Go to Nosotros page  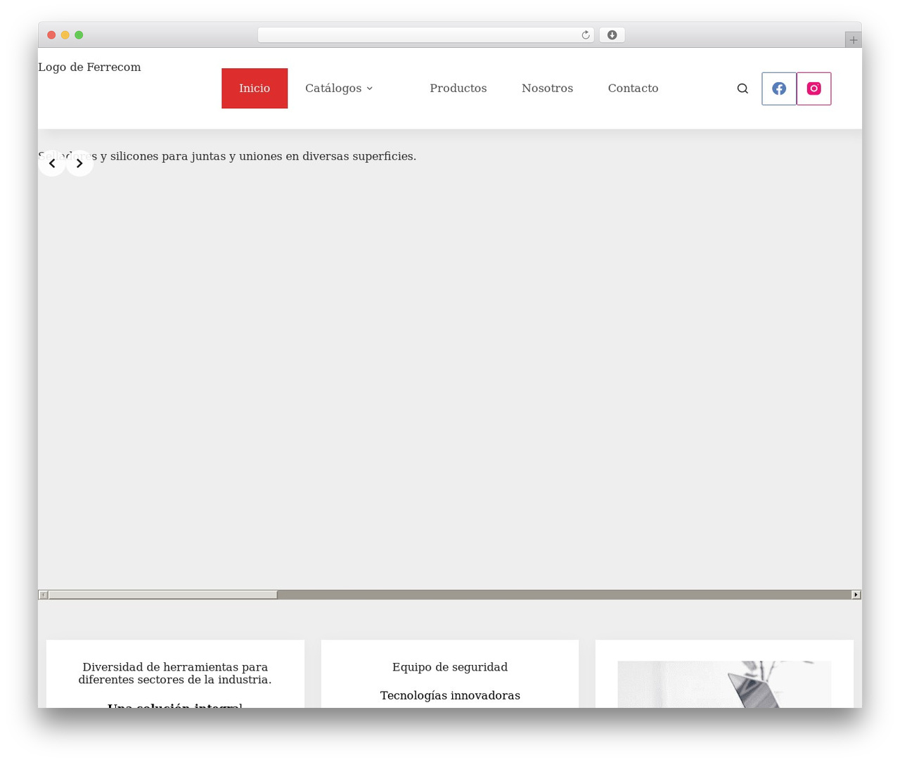click(x=548, y=89)
